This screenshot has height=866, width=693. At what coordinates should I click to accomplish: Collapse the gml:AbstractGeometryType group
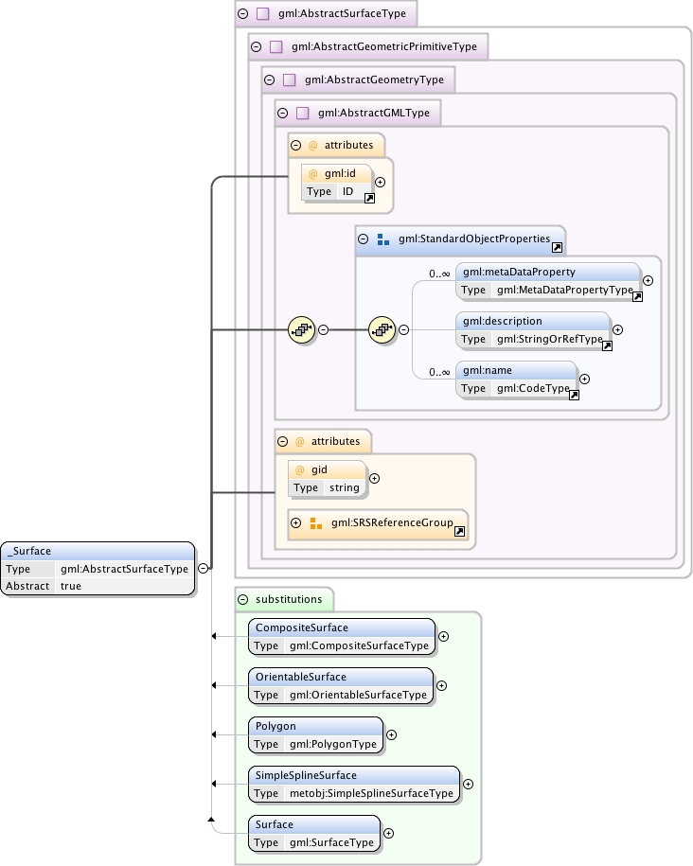[x=269, y=80]
